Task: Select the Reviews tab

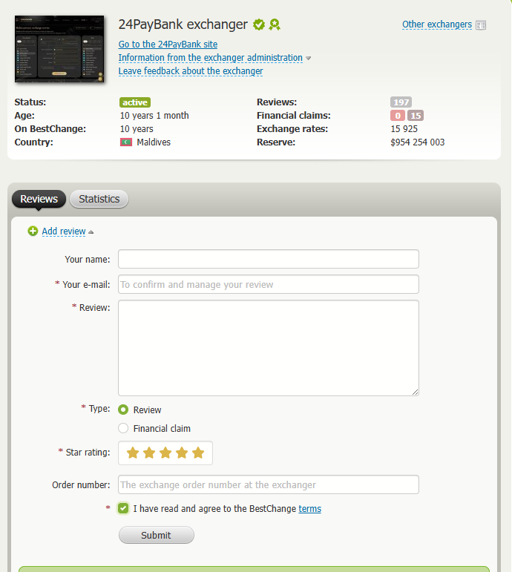Action: 39,199
